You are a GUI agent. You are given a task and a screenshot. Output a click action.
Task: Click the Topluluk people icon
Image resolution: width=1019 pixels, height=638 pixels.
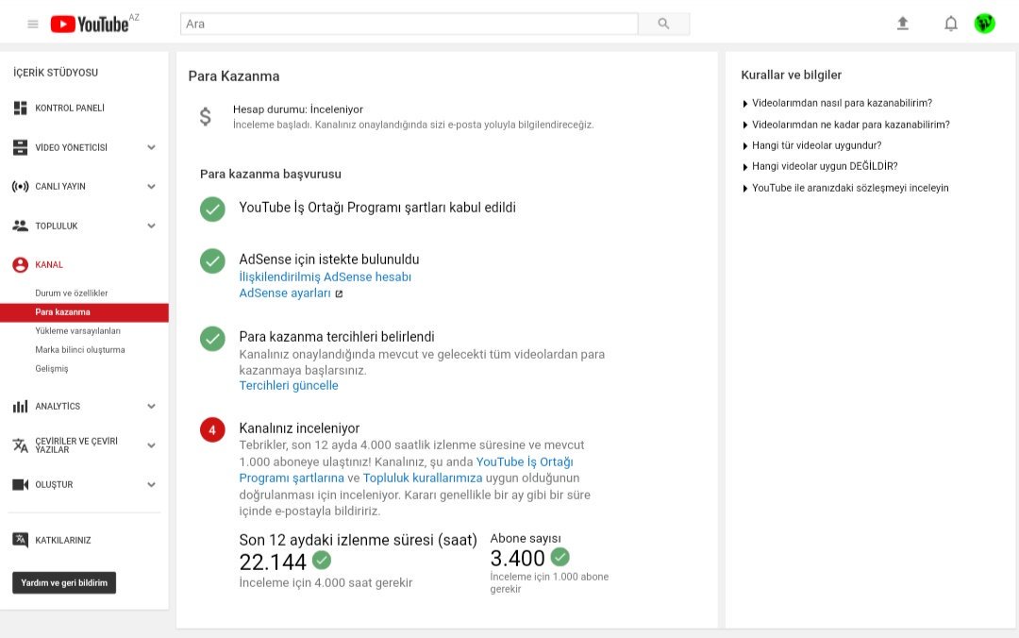[20, 226]
